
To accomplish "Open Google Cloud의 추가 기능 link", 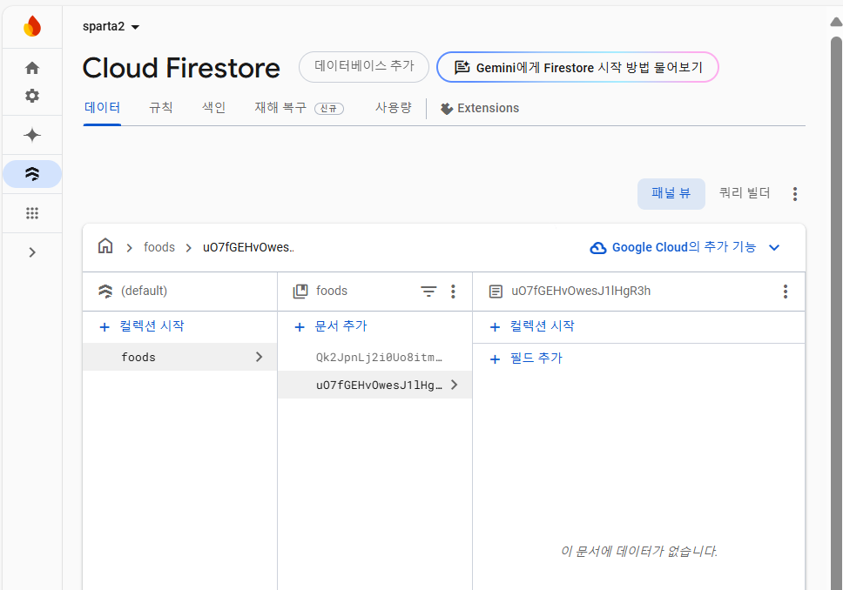I will [684, 247].
